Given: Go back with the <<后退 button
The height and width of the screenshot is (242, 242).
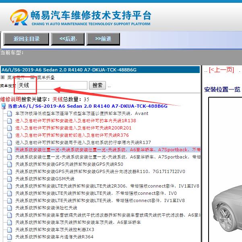Looking at the screenshot, I should [x=68, y=39].
